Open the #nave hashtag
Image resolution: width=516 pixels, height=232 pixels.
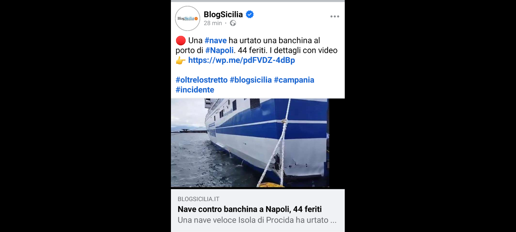click(215, 41)
